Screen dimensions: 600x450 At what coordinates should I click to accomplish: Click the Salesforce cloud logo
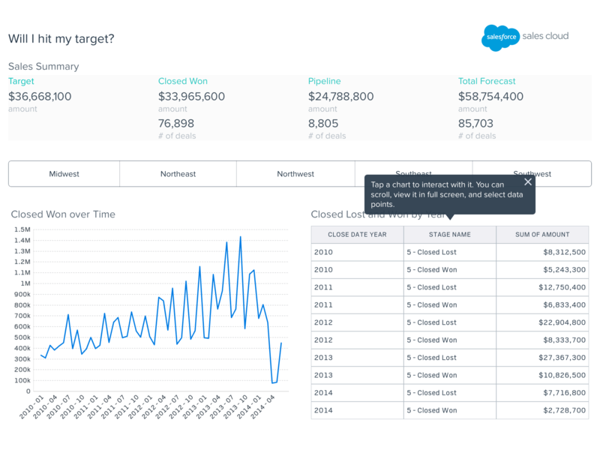click(x=500, y=37)
